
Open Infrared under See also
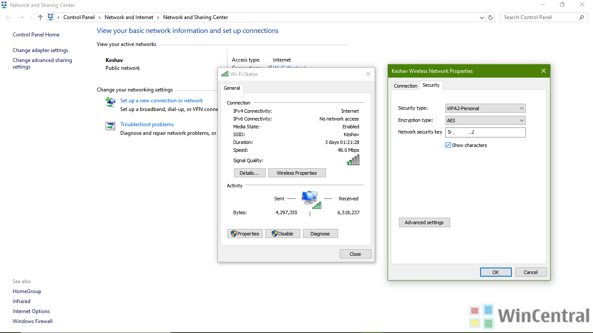pyautogui.click(x=21, y=301)
